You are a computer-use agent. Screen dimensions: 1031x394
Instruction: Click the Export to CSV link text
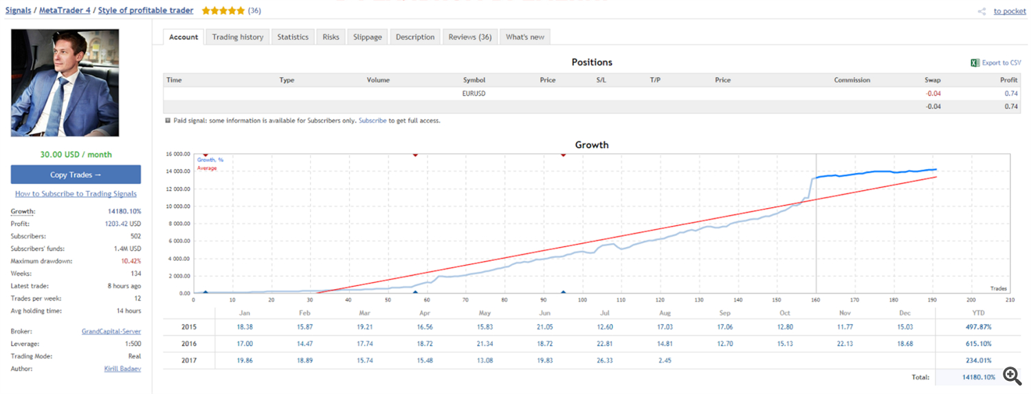click(1001, 62)
